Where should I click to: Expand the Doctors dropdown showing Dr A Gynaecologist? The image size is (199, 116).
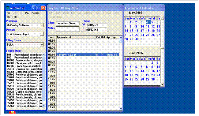click(42, 34)
